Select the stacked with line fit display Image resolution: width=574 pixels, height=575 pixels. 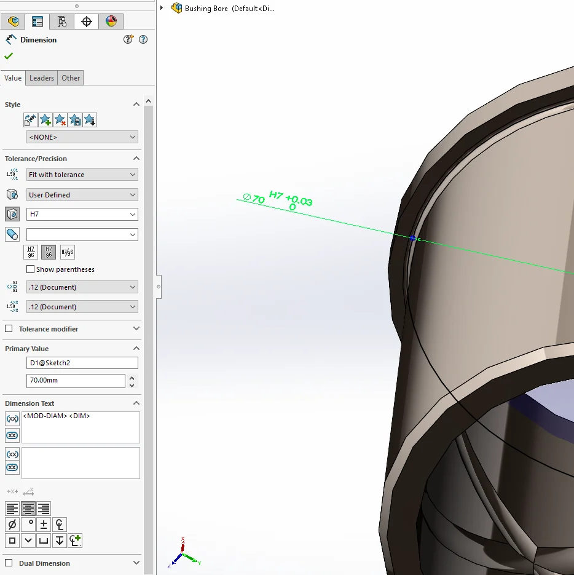click(31, 252)
